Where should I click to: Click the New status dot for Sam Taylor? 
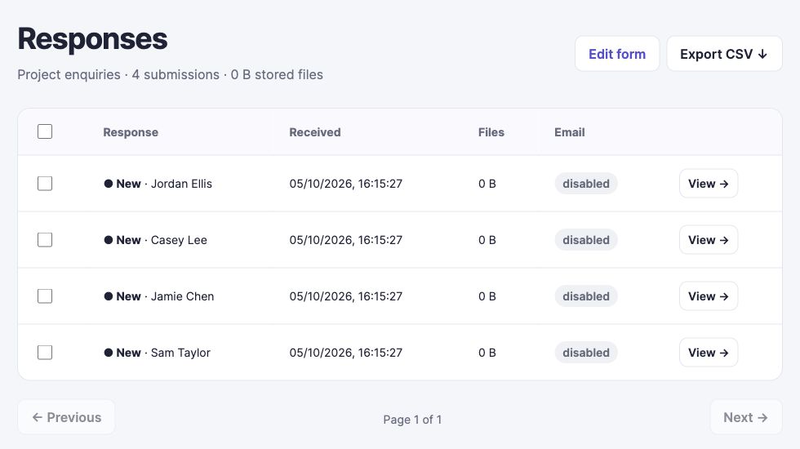[x=108, y=353]
